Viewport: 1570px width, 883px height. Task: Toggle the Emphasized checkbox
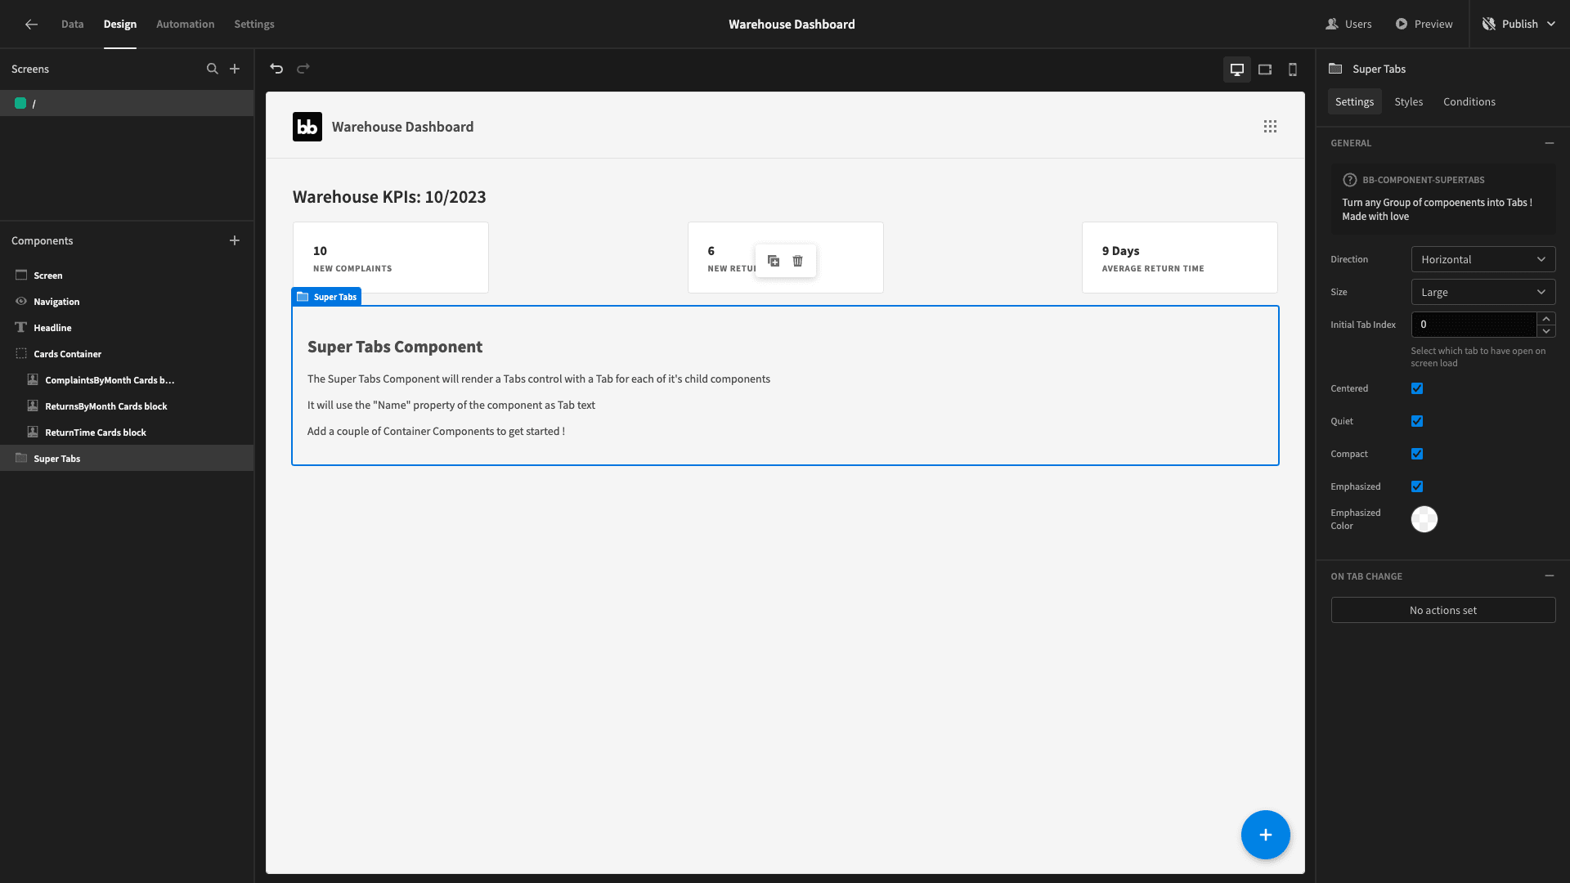point(1417,486)
